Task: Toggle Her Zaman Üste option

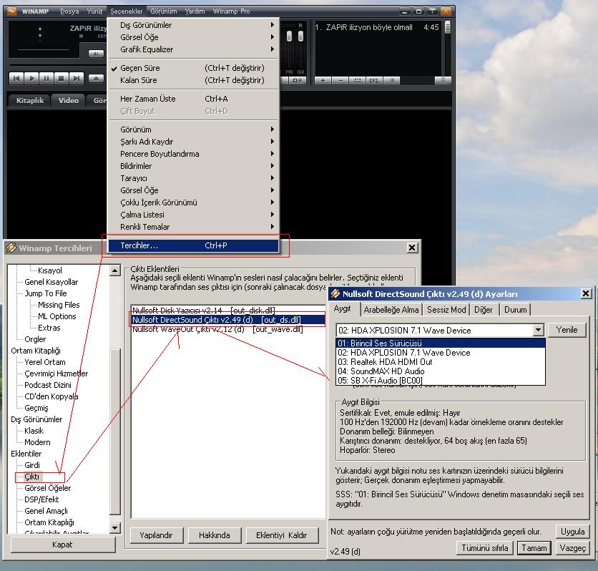Action: click(x=194, y=99)
